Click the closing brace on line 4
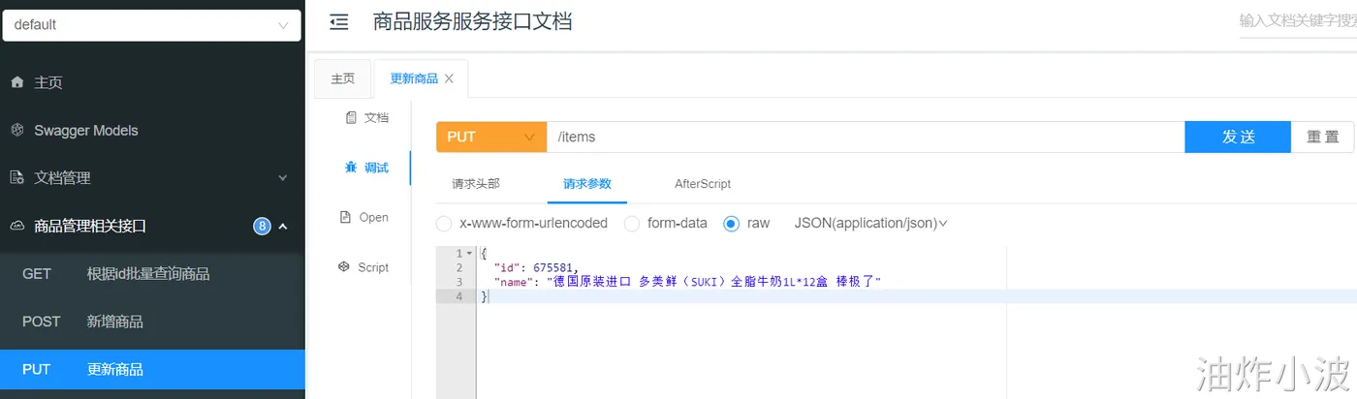Viewport: 1357px width, 399px height. [x=485, y=295]
